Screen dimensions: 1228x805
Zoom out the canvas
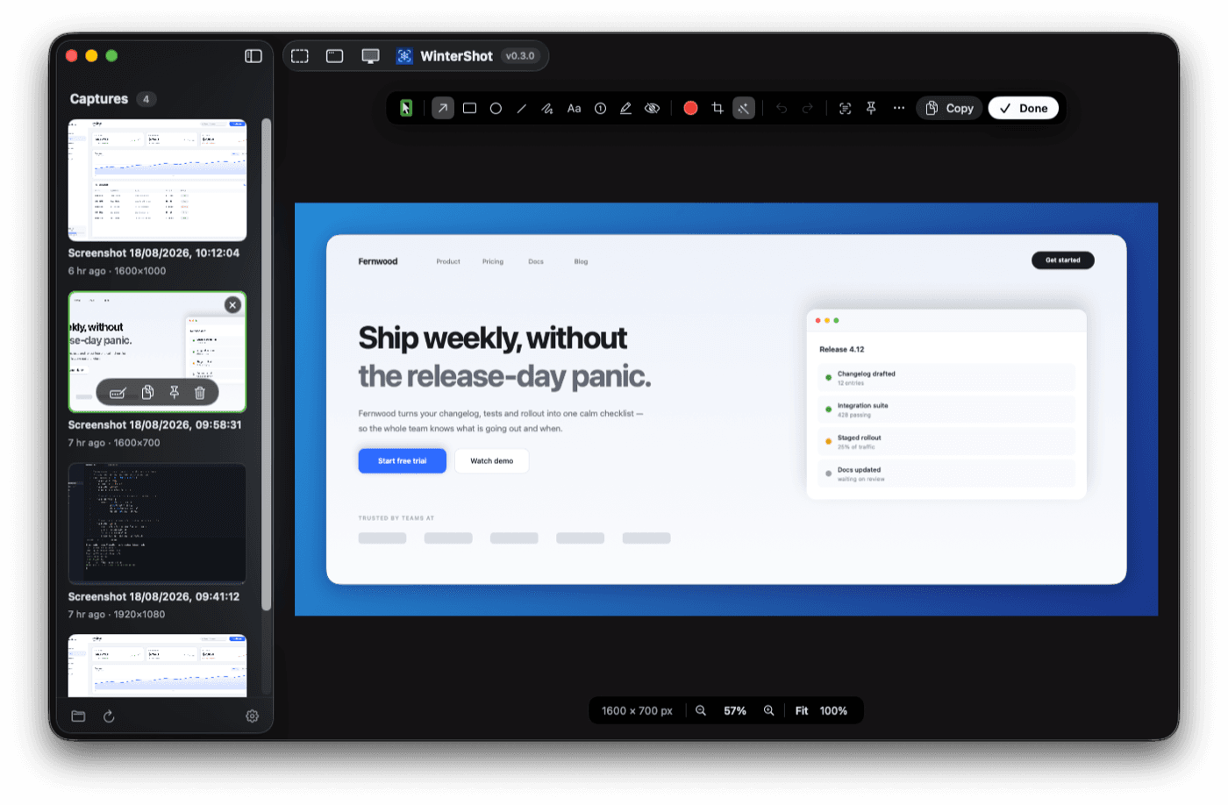(701, 710)
